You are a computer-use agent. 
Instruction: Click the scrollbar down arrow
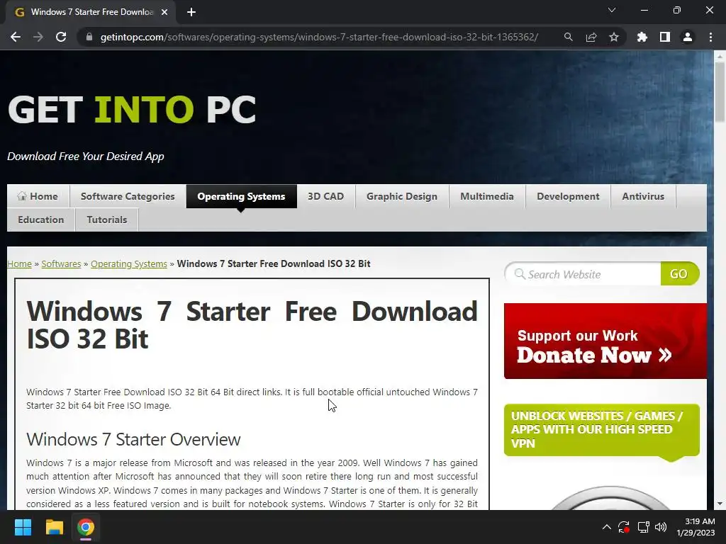pos(720,504)
